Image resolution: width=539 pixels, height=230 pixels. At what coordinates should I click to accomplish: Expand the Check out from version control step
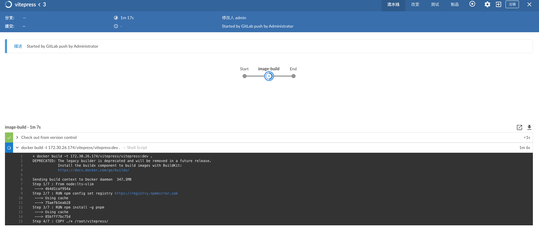(17, 137)
